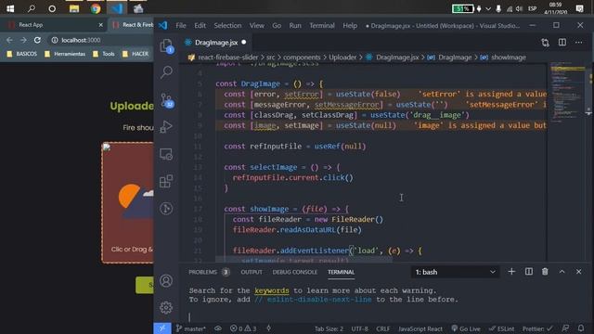Image resolution: width=594 pixels, height=334 pixels.
Task: Close the terminal panel
Action: 578,272
